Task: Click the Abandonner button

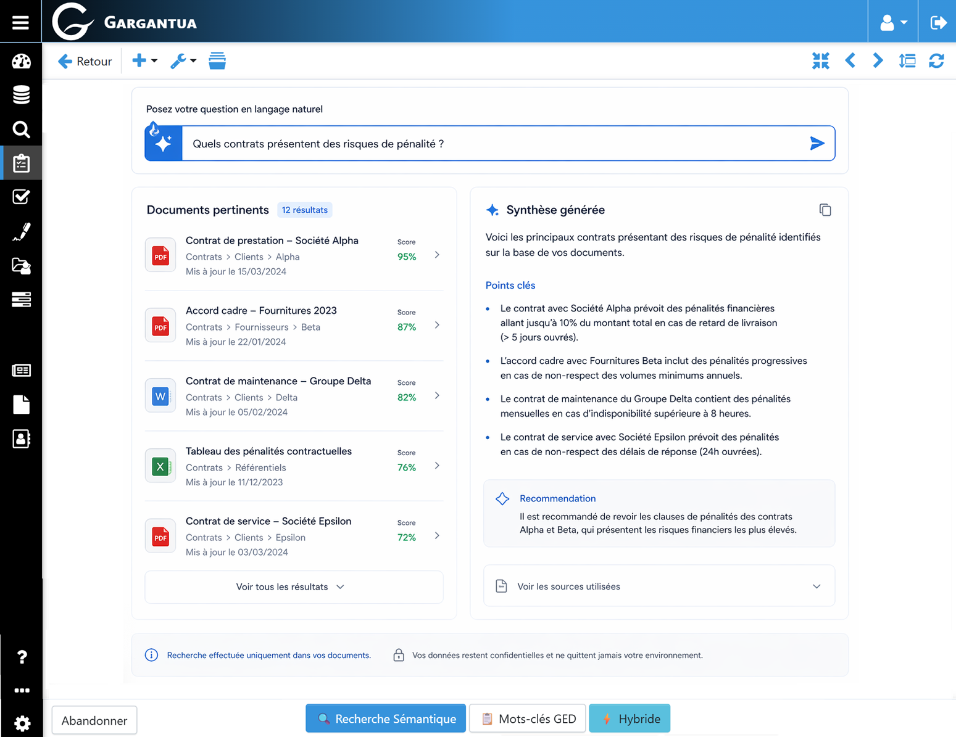Action: click(x=94, y=720)
